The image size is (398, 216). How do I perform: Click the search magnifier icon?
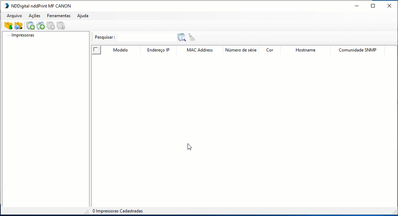tap(181, 37)
